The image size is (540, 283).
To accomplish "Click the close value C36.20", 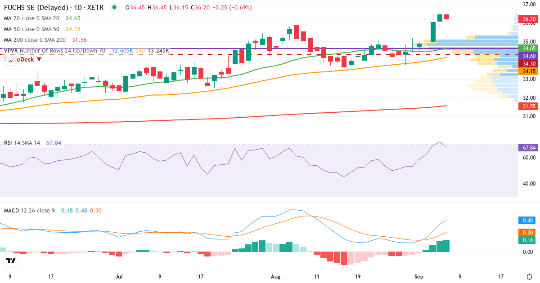I will 200,8.
